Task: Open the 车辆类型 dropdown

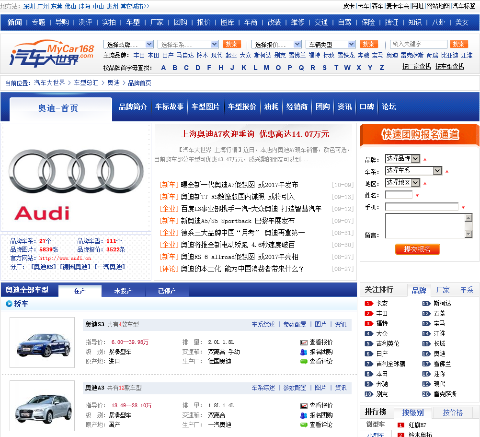Action: (x=331, y=45)
